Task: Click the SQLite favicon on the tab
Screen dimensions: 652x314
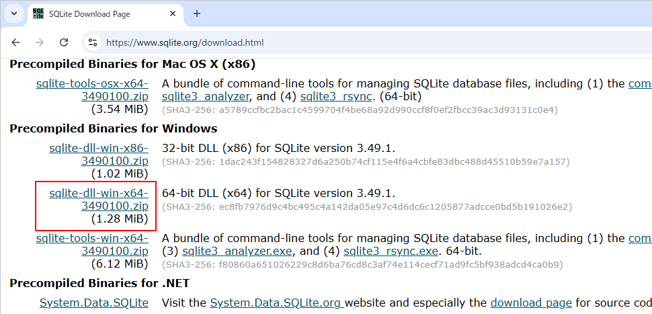Action: pyautogui.click(x=38, y=13)
